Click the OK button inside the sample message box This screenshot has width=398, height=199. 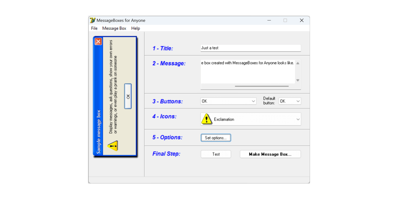[x=128, y=96]
